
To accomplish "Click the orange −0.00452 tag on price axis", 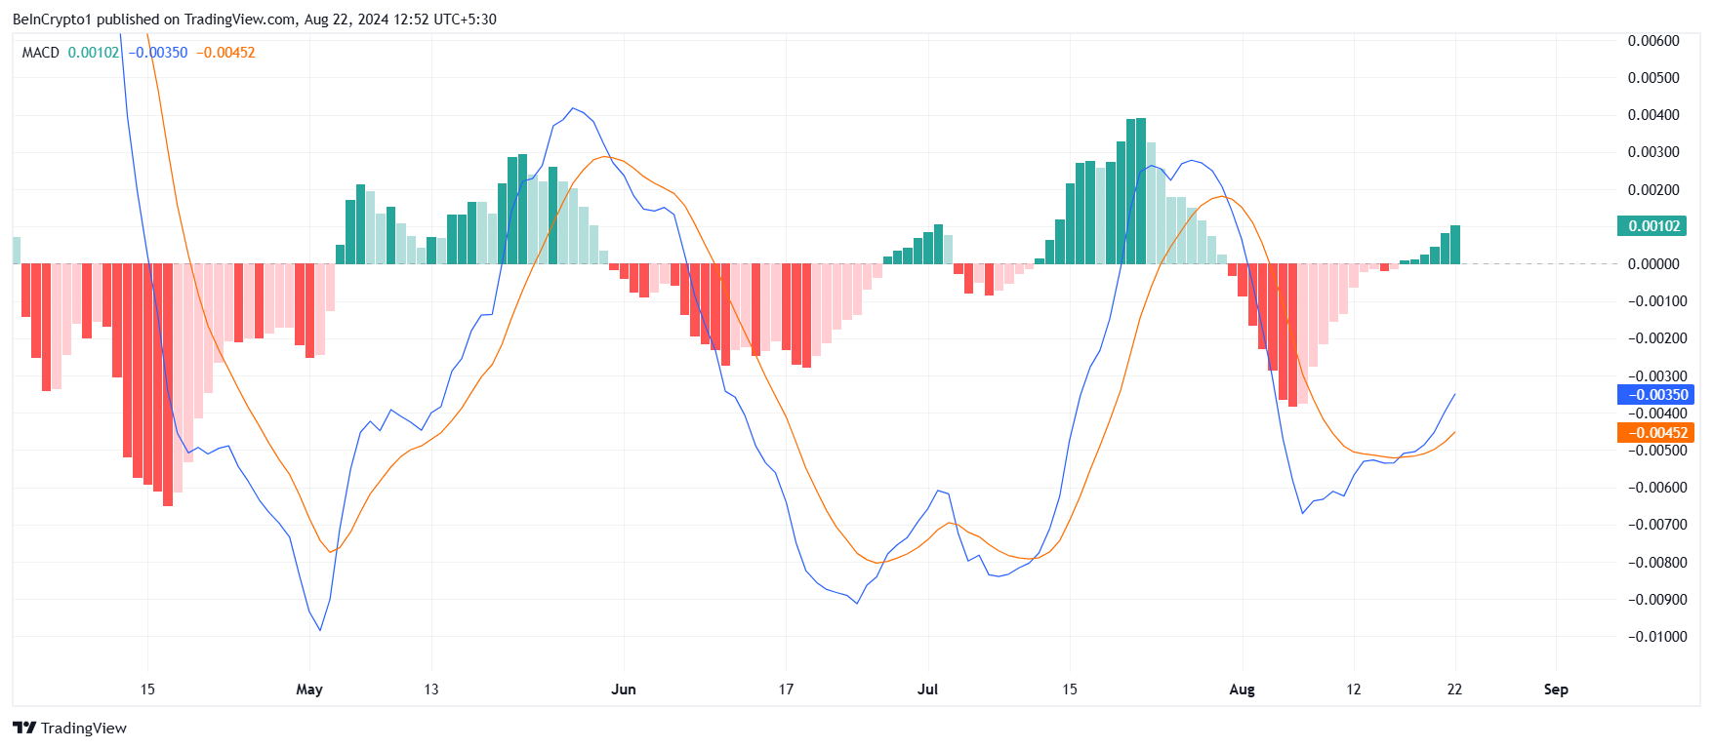I will pyautogui.click(x=1654, y=433).
